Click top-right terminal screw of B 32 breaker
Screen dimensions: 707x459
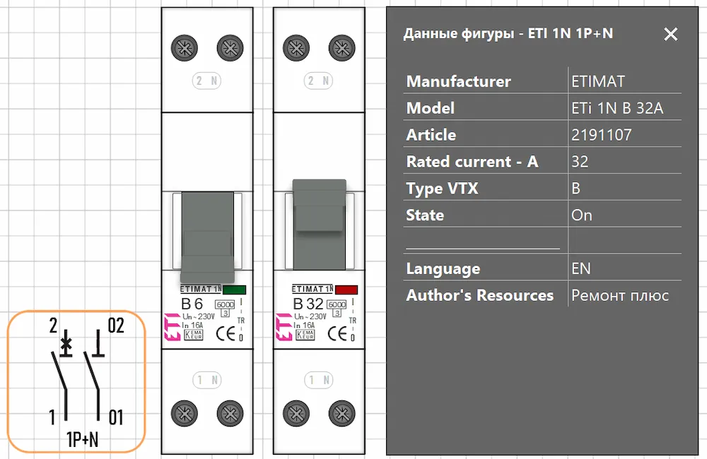(x=341, y=48)
